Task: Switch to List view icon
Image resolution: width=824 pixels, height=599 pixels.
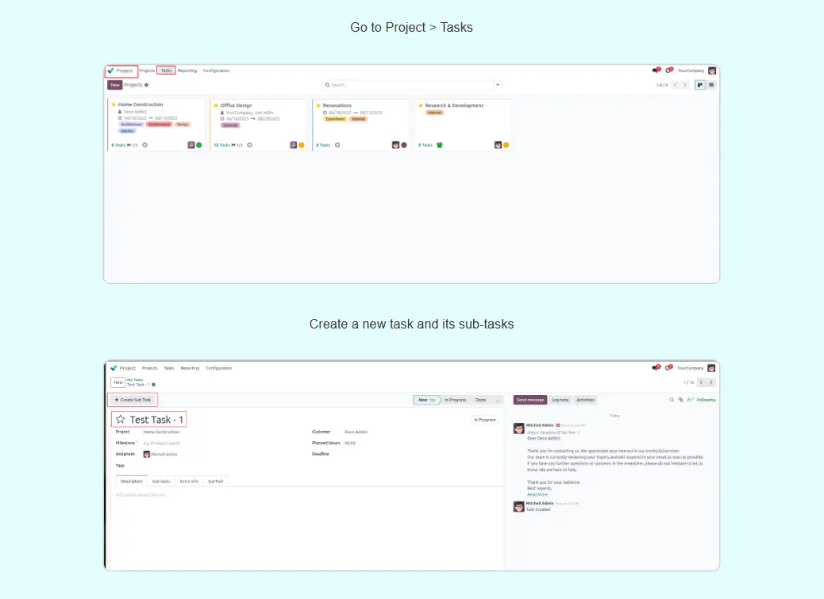Action: (x=711, y=85)
